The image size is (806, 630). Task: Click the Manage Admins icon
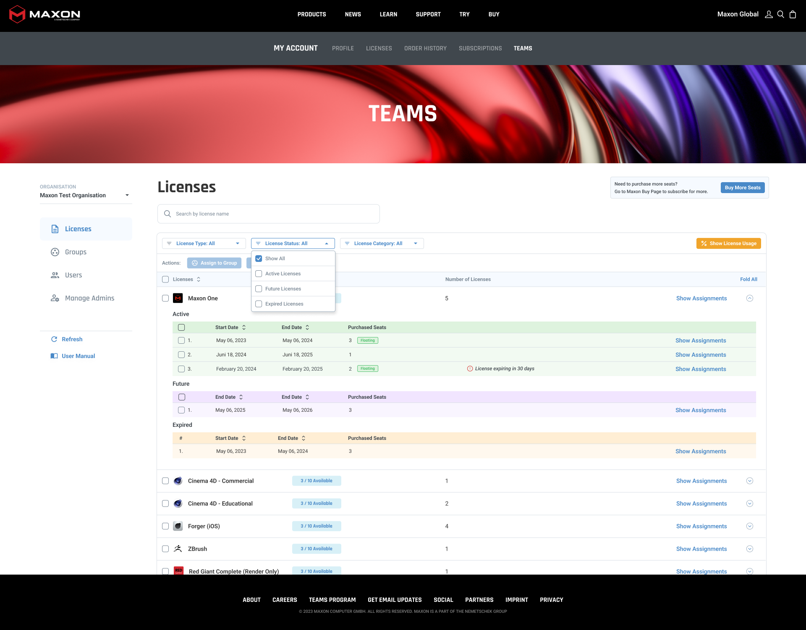[55, 298]
